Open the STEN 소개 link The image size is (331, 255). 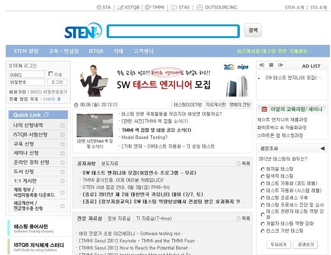tap(294, 7)
